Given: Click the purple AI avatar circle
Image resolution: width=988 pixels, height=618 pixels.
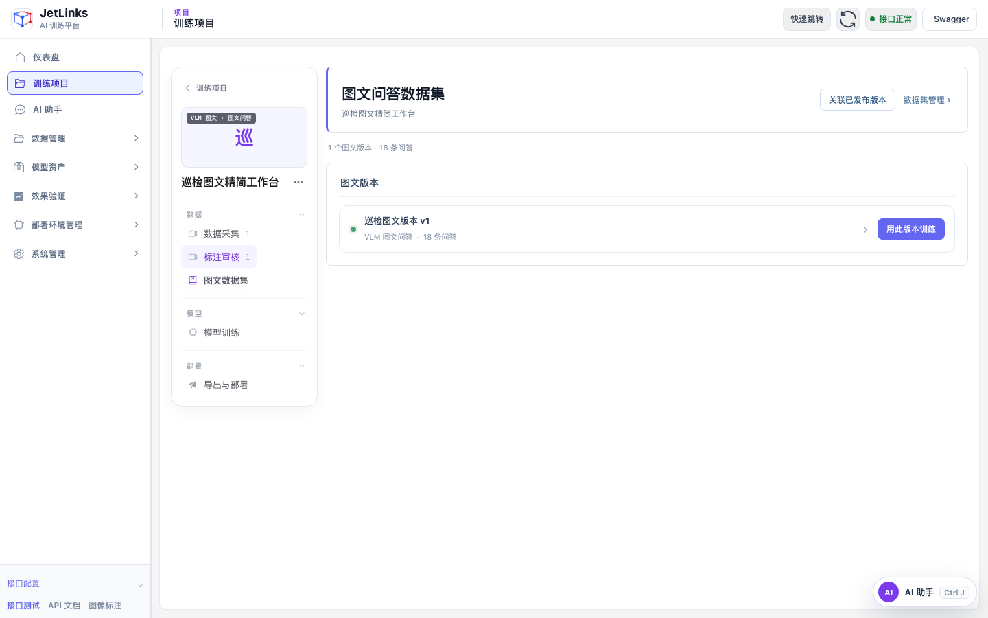Looking at the screenshot, I should point(889,593).
